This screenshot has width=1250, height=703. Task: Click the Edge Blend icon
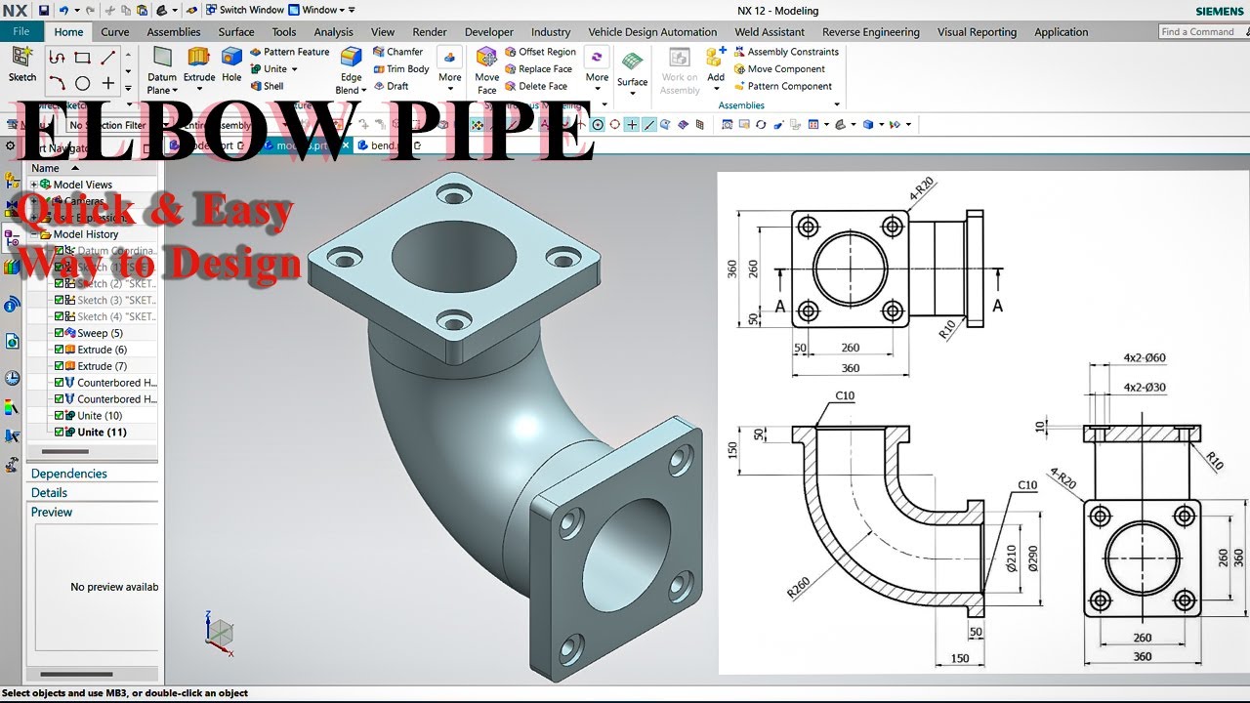(x=351, y=58)
